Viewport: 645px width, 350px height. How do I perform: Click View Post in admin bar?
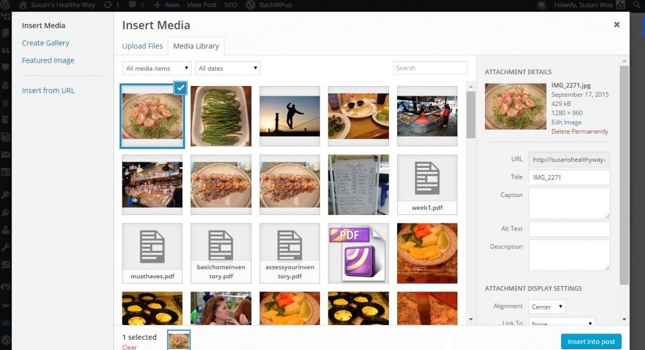pyautogui.click(x=202, y=5)
